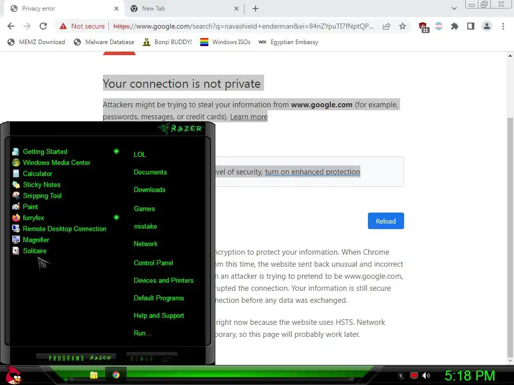Open the Egyptian Embassy bookmark
514x385 pixels.
coord(288,42)
